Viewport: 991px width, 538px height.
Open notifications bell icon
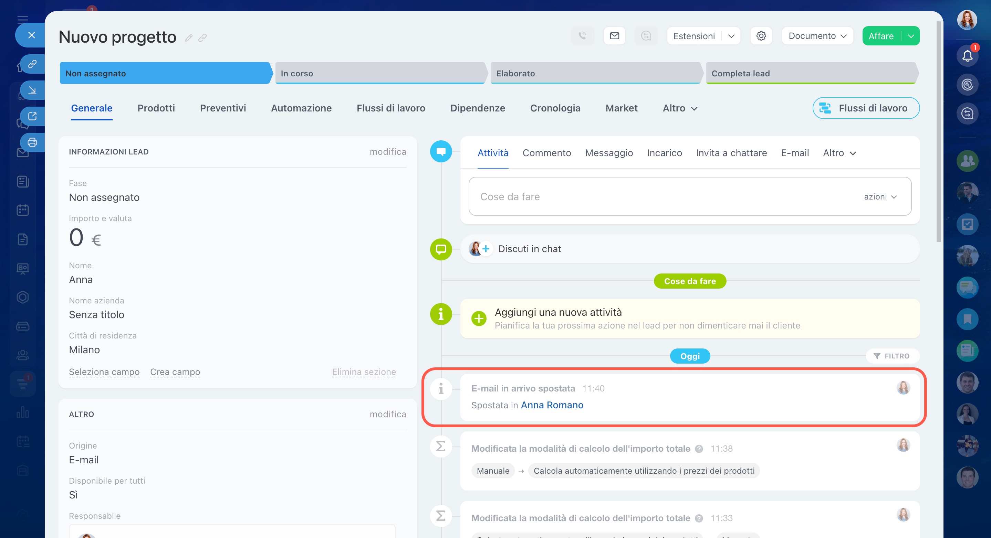pyautogui.click(x=967, y=56)
